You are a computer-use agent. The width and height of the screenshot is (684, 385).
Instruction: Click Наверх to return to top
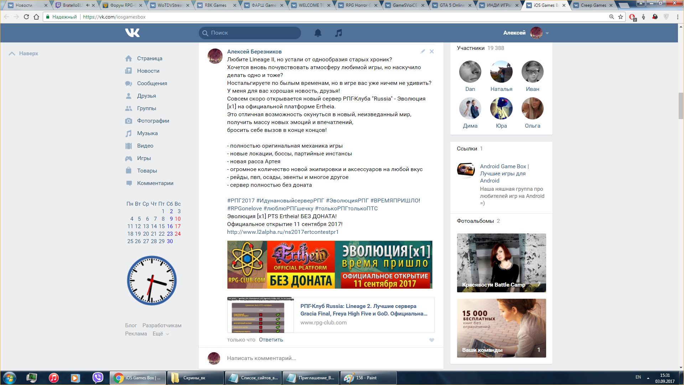tap(24, 53)
